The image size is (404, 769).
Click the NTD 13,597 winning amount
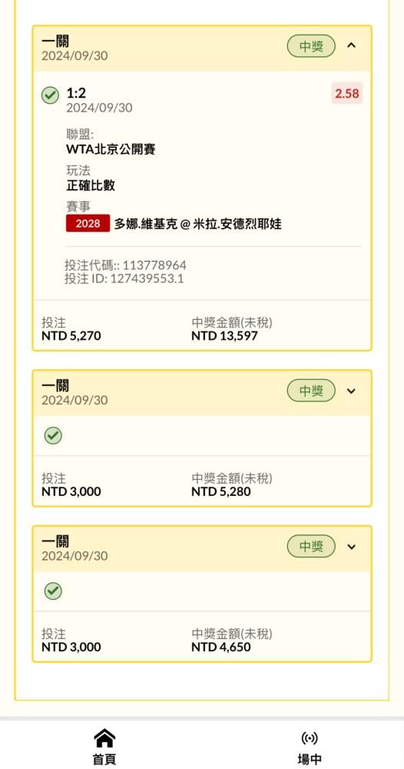(x=224, y=336)
